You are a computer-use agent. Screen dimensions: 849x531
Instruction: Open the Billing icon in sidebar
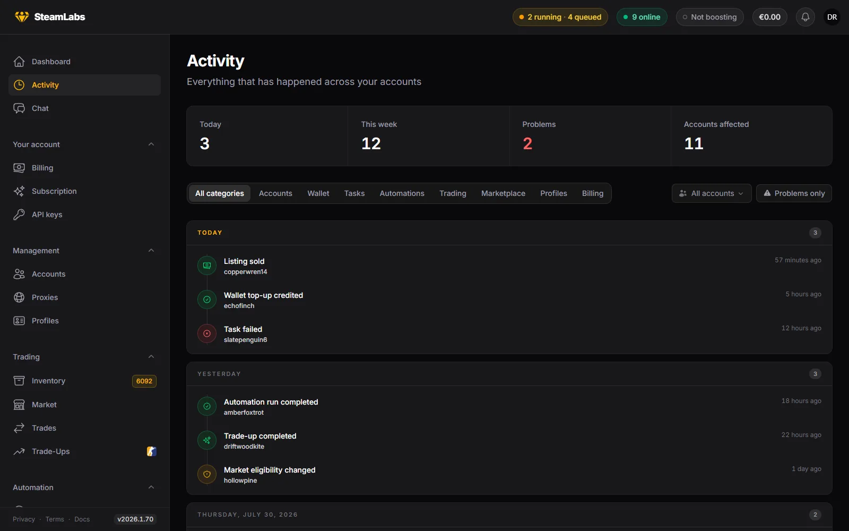(19, 168)
